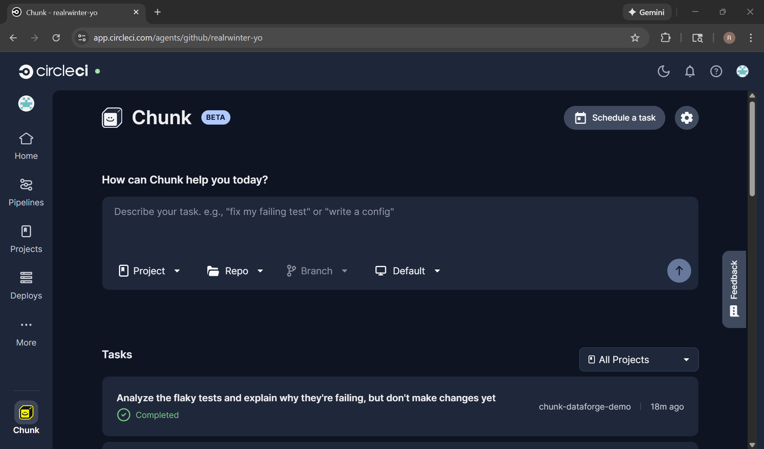Toggle the browser bookmark star
Screen dimensions: 764x449
(x=635, y=38)
